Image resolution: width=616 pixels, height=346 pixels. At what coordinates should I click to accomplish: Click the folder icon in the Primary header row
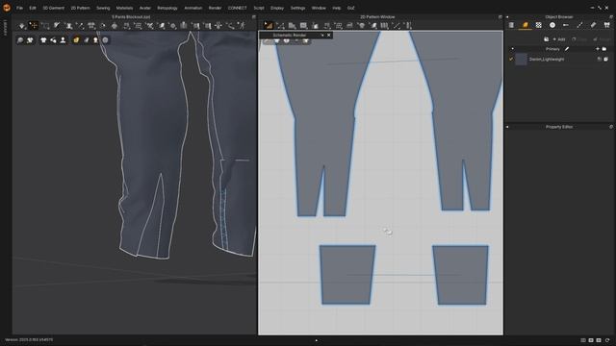pos(604,49)
